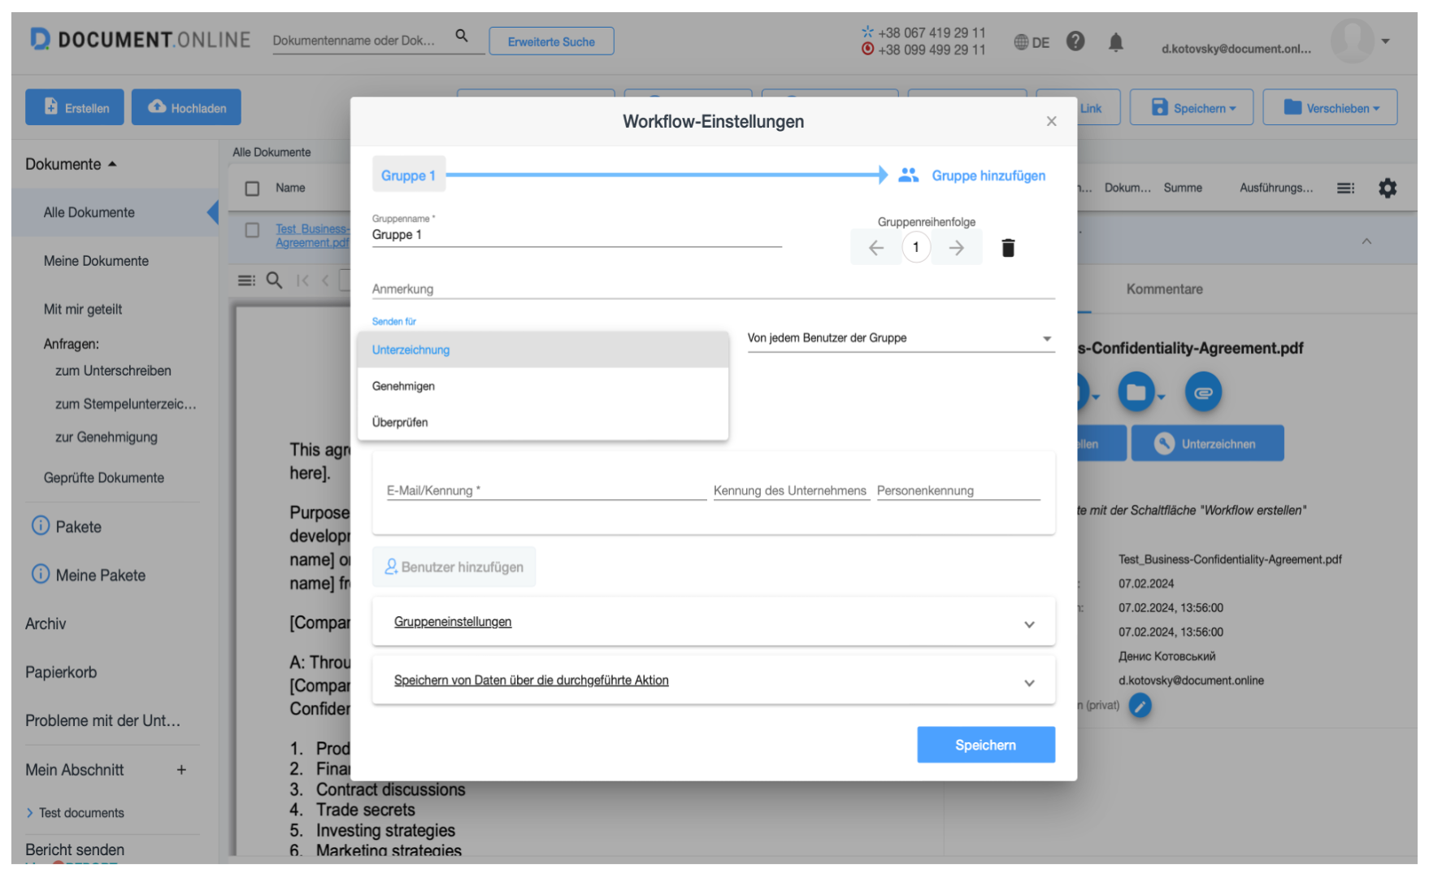Close the Workflow-Einstellungen dialog
The height and width of the screenshot is (878, 1429).
click(1051, 121)
